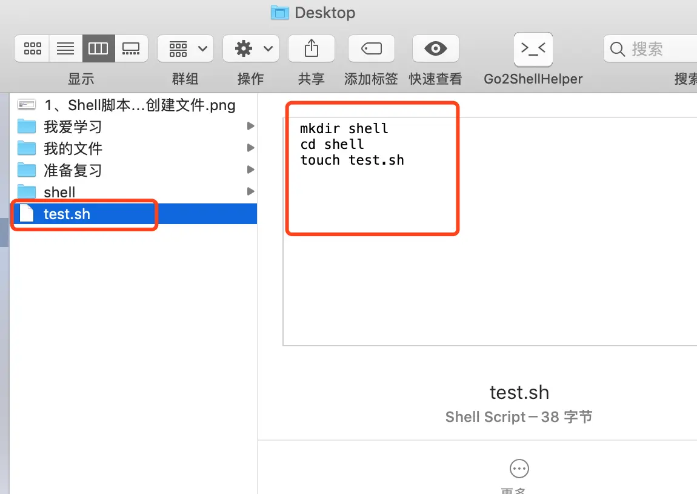
Task: Expand the shell folder in the column
Action: pos(250,191)
